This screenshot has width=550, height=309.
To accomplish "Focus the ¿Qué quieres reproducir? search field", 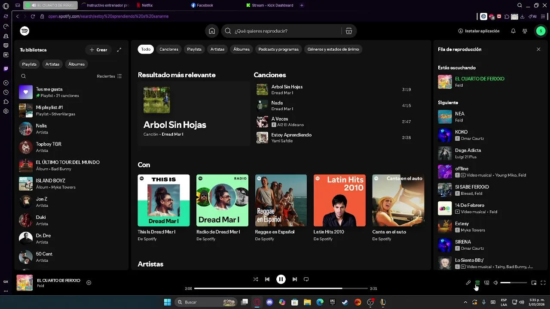I will click(281, 31).
